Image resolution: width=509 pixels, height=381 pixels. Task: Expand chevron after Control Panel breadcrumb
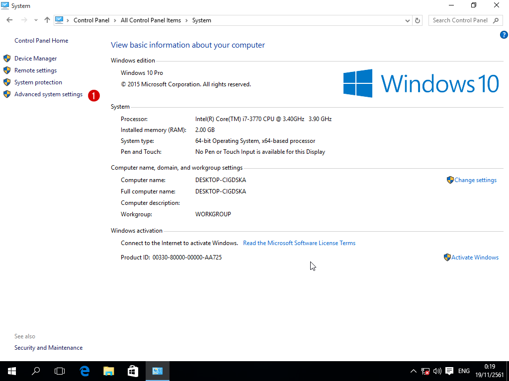click(x=115, y=20)
